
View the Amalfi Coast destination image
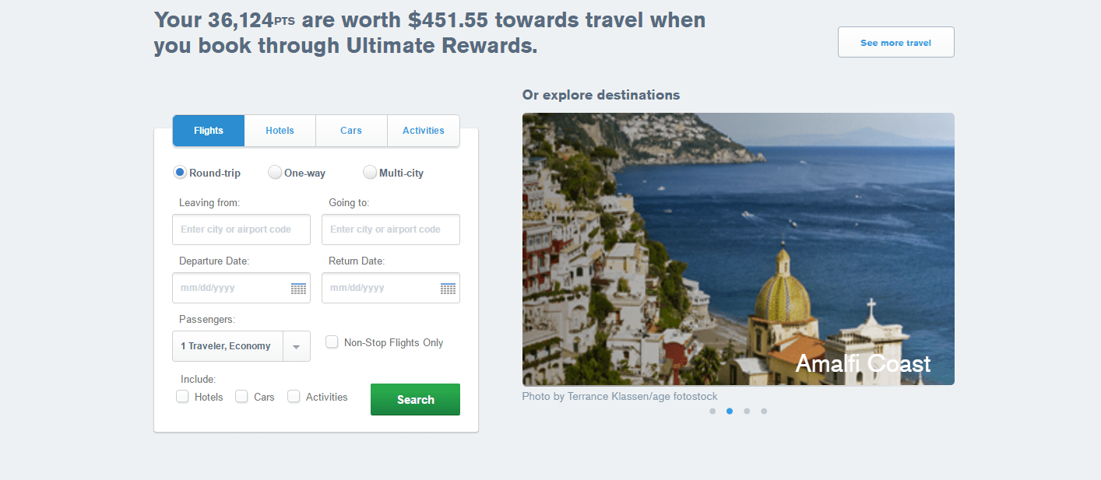pos(738,249)
